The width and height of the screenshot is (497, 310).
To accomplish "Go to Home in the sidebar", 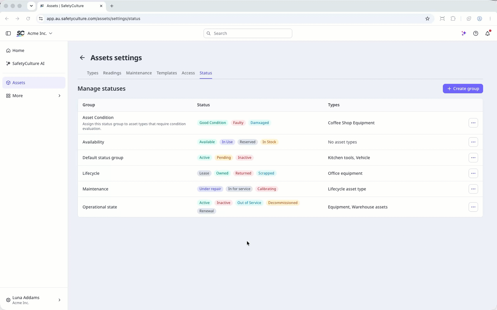I will (34, 50).
